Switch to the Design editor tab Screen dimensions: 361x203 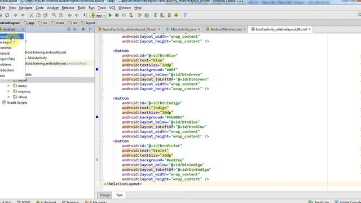coord(105,195)
